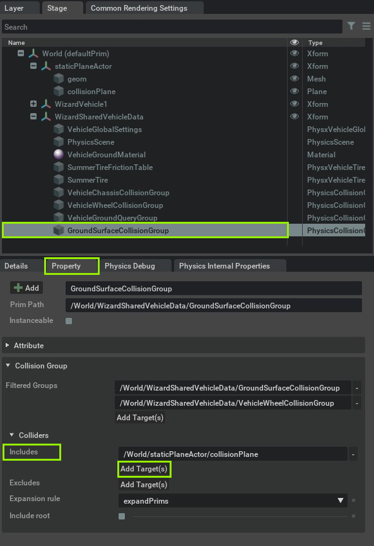Image resolution: width=374 pixels, height=546 pixels.
Task: Click Add Target(s) under Includes
Action: click(144, 469)
